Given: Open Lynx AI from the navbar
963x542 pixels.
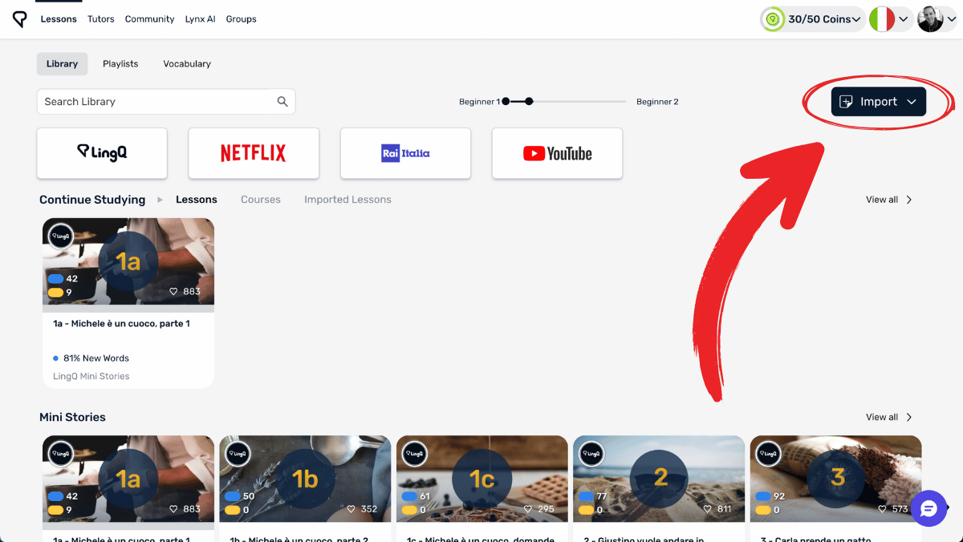Looking at the screenshot, I should tap(200, 19).
